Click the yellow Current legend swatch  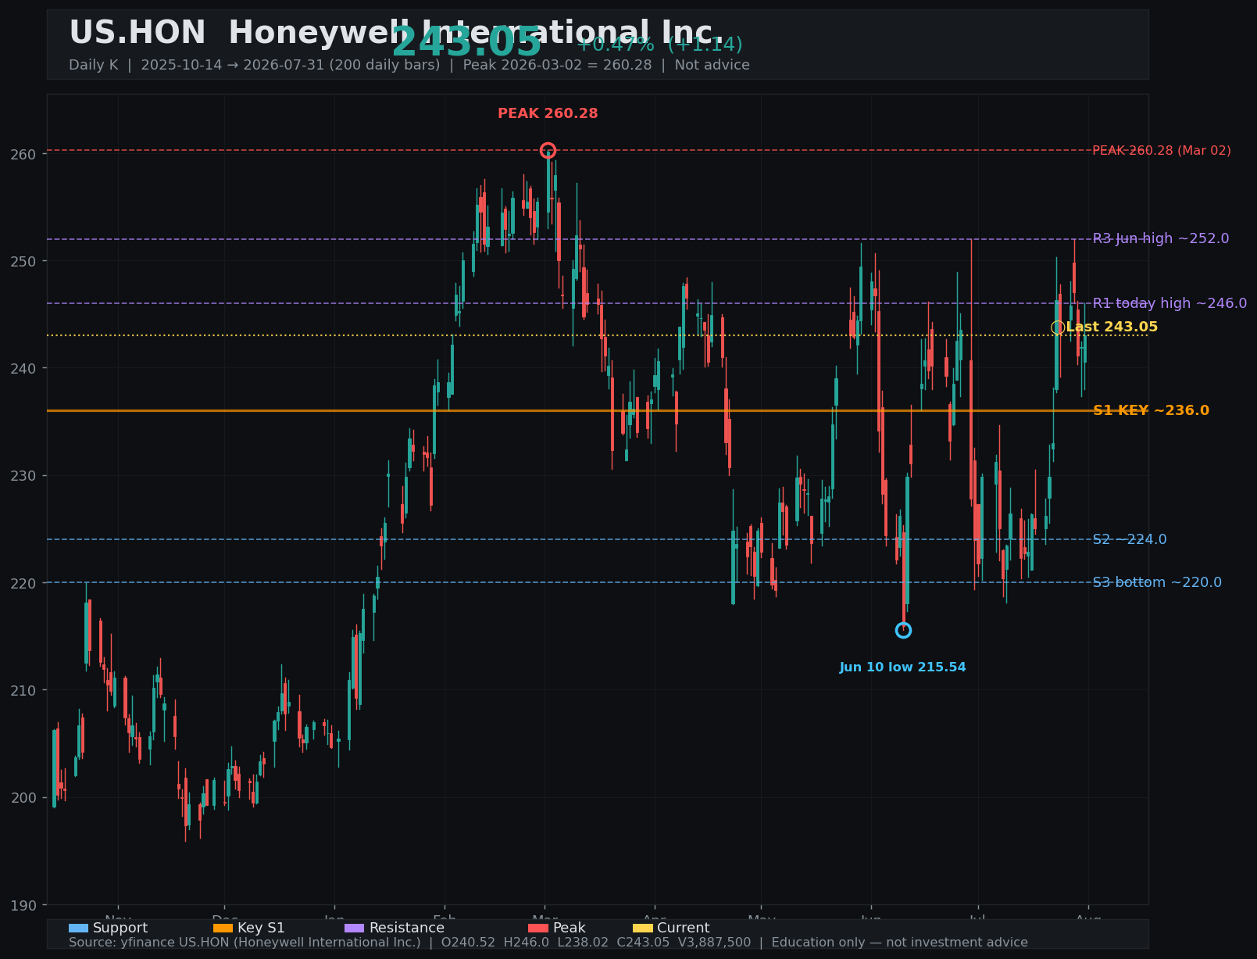click(642, 928)
